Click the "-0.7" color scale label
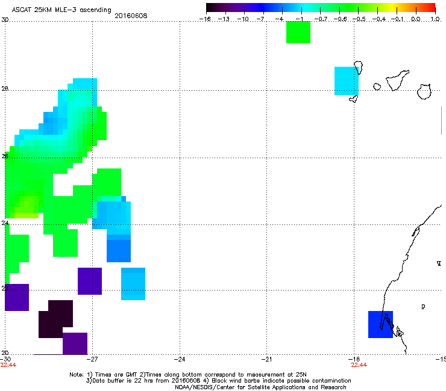 tap(321, 19)
